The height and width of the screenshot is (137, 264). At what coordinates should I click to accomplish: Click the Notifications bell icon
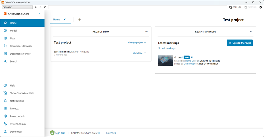tap(5, 101)
